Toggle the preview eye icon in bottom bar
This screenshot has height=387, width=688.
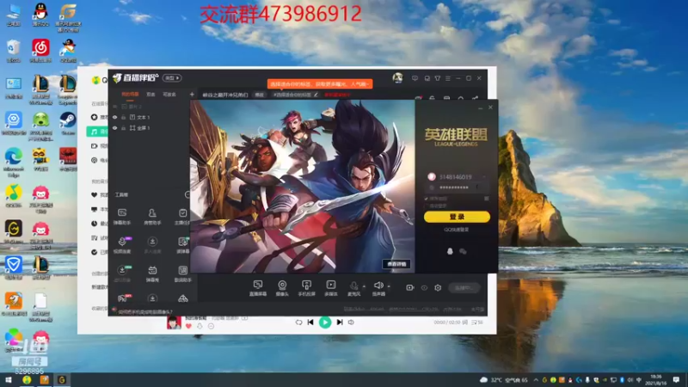424,288
